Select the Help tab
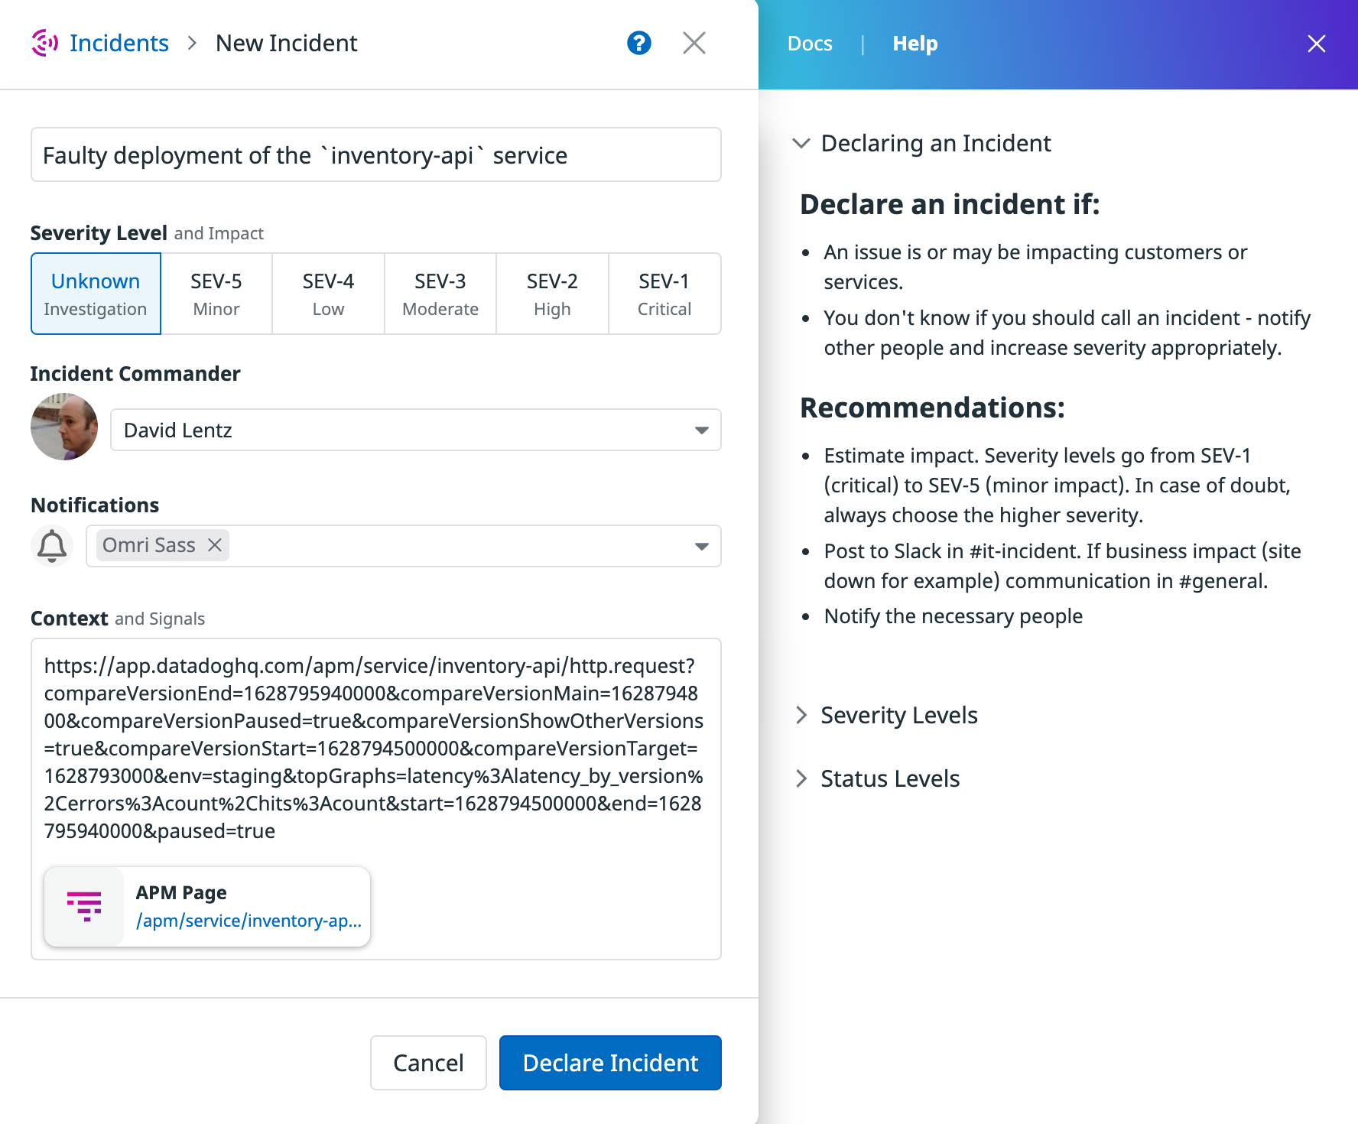 pos(914,44)
